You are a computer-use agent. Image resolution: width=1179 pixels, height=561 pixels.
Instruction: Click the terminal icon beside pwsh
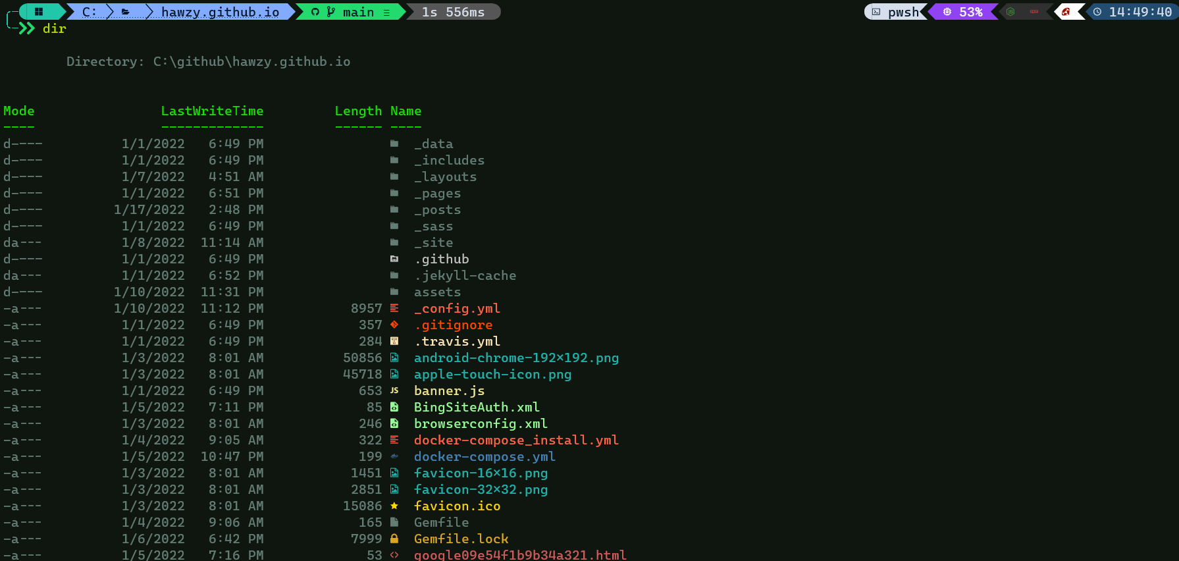click(x=876, y=12)
